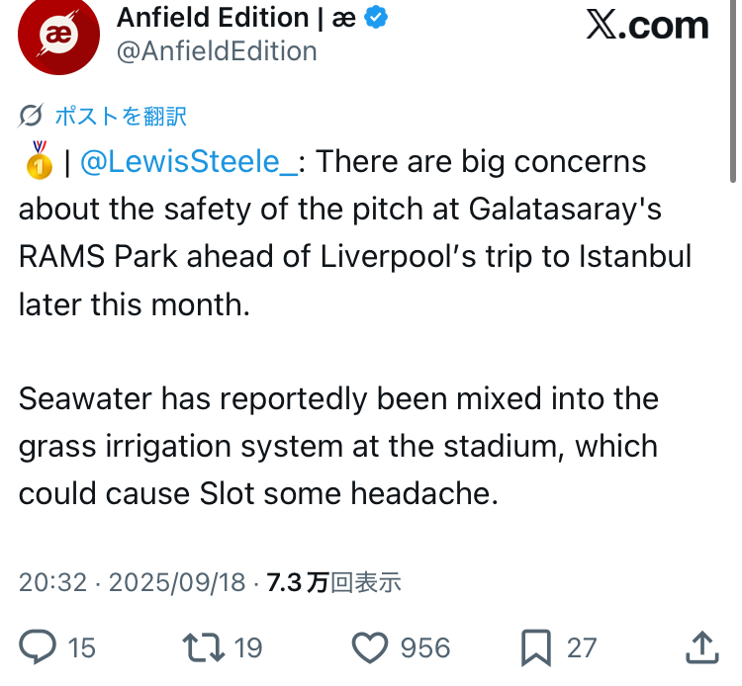Click the 956 likes count
742x686 pixels.
pyautogui.click(x=425, y=647)
